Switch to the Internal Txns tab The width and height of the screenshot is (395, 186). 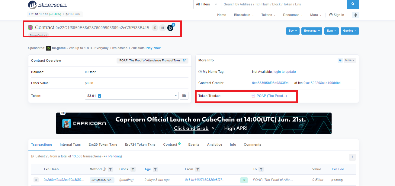click(70, 144)
